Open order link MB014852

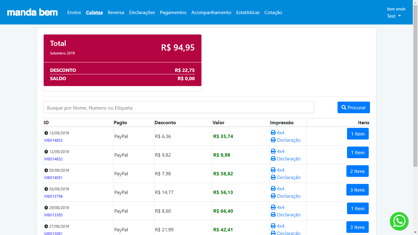54,159
